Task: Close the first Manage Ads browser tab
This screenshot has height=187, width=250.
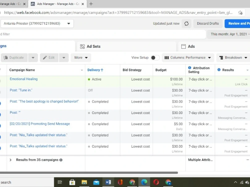Action: coord(24,4)
